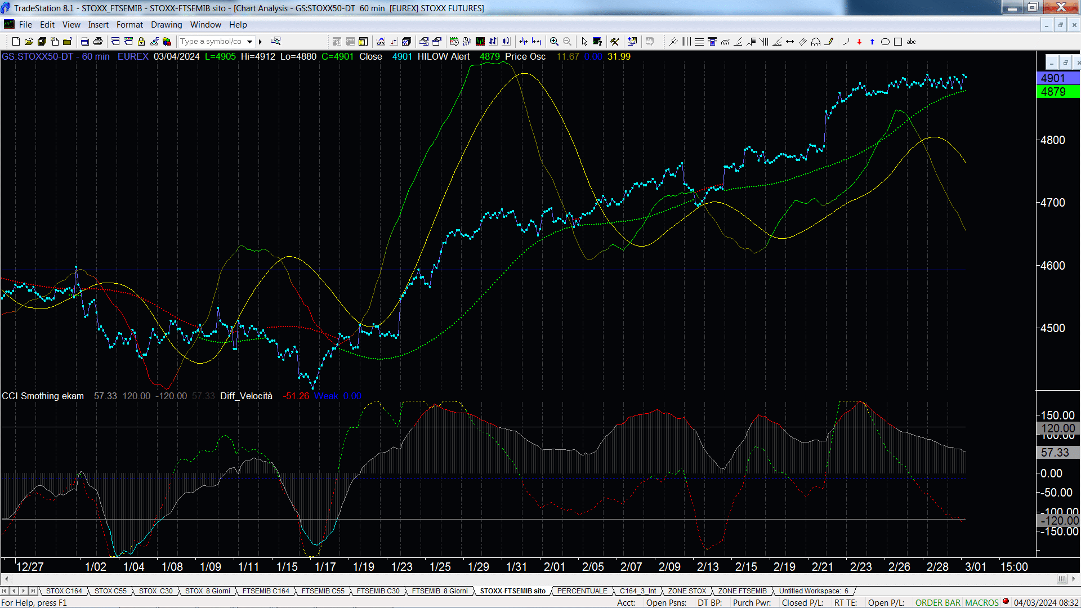The image size is (1081, 608).
Task: Click the play arrow next to symbol box
Action: (x=260, y=42)
